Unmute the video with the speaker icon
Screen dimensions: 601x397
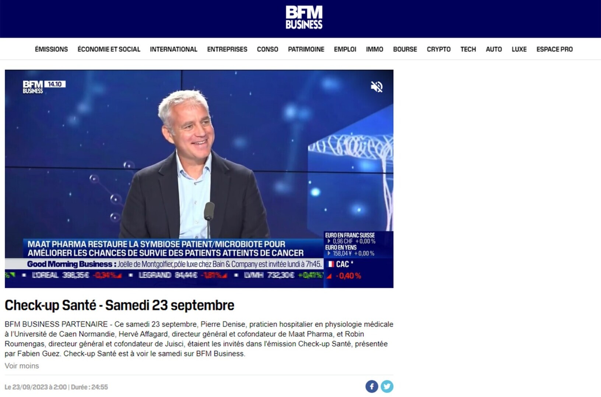(x=376, y=87)
